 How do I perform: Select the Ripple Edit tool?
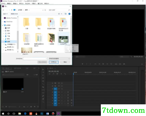click(x=43, y=75)
